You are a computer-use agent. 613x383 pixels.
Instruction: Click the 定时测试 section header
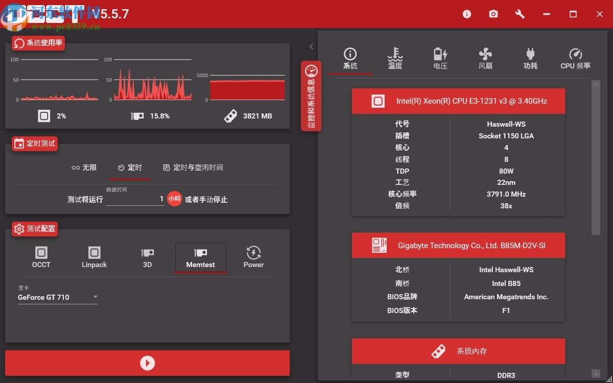point(35,143)
